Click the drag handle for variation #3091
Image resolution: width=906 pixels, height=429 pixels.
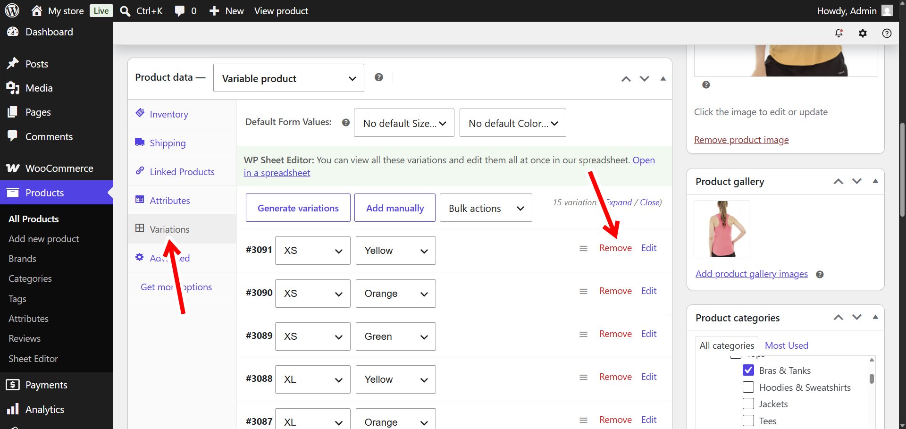point(584,249)
